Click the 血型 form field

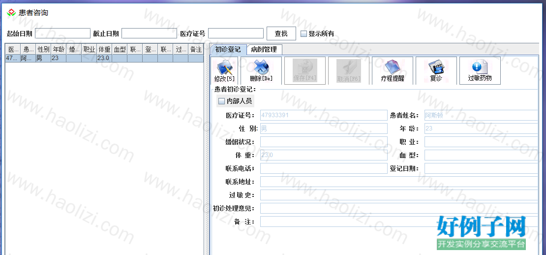pos(481,155)
